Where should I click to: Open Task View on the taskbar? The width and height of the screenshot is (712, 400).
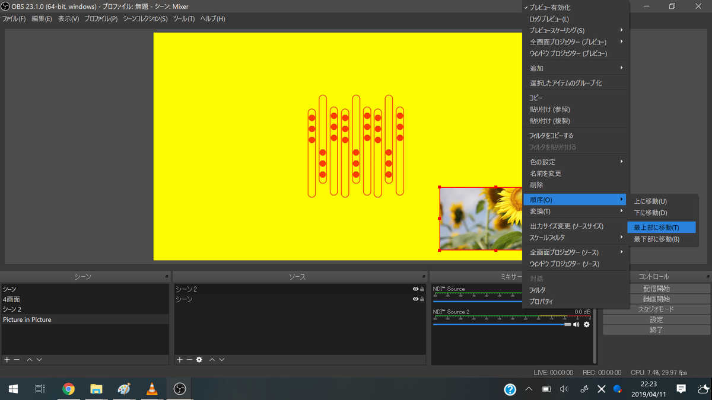pyautogui.click(x=40, y=389)
